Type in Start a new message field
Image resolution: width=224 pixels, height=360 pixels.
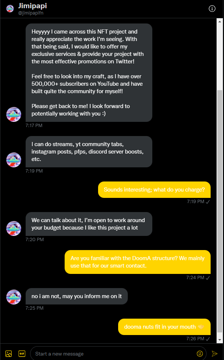pyautogui.click(x=111, y=353)
